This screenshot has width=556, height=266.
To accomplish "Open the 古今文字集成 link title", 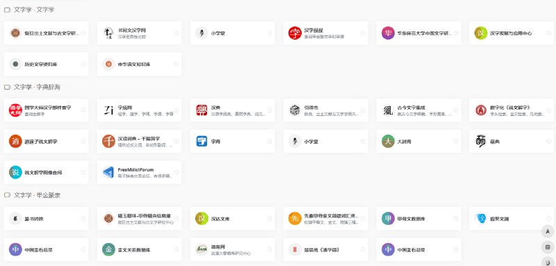I will click(411, 108).
